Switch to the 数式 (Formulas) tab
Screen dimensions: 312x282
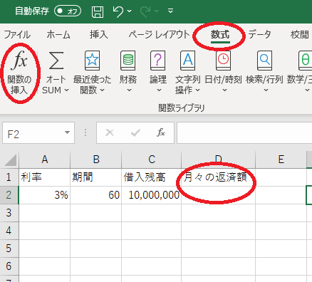220,35
